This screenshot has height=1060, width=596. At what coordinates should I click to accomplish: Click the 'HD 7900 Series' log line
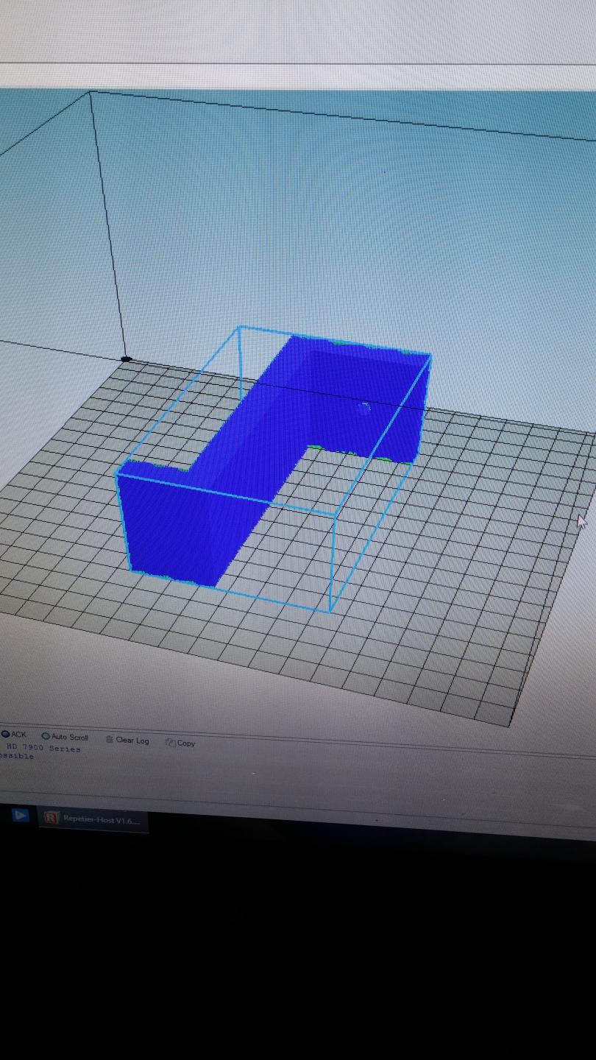[x=43, y=748]
